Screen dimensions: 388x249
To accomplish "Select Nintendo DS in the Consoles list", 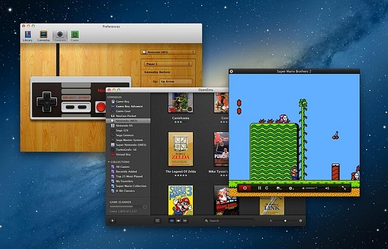I will click(128, 125).
